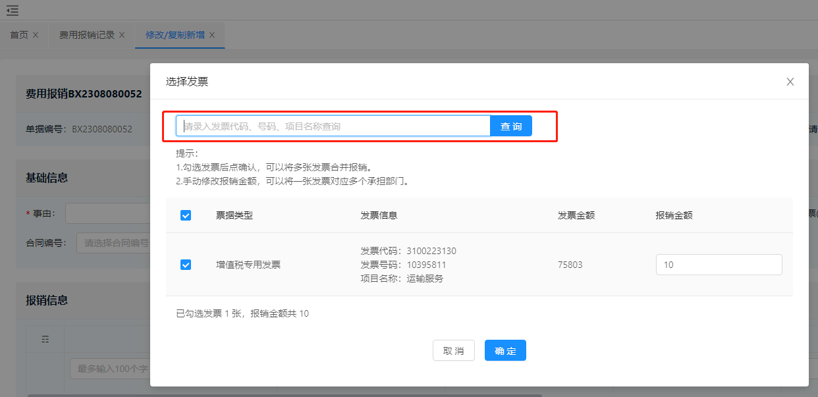Click the 单据编号 BX2308080052 value
Image resolution: width=818 pixels, height=397 pixels.
point(102,129)
